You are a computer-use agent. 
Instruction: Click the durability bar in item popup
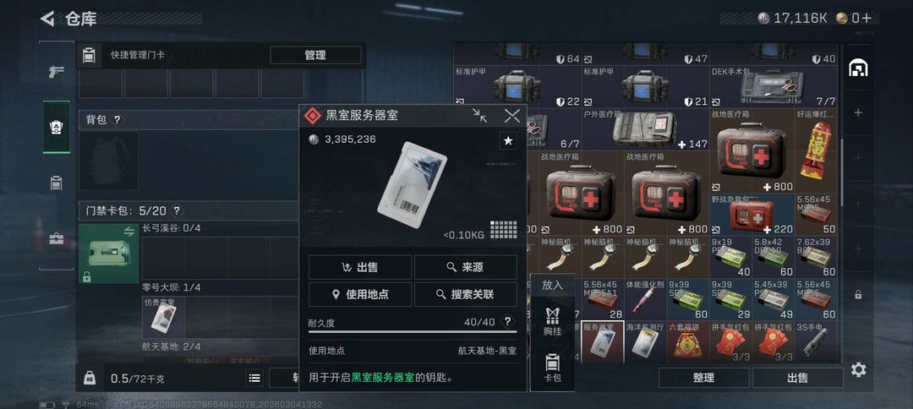(x=413, y=332)
